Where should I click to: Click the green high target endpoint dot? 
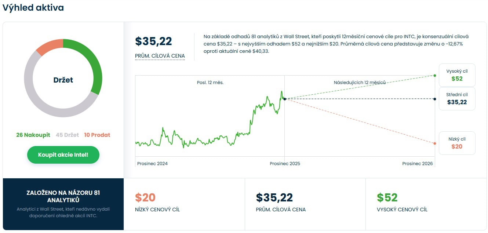435,76
